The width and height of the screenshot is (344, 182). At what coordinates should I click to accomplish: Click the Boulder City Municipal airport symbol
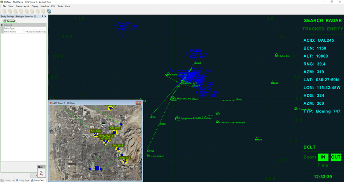pos(218,122)
